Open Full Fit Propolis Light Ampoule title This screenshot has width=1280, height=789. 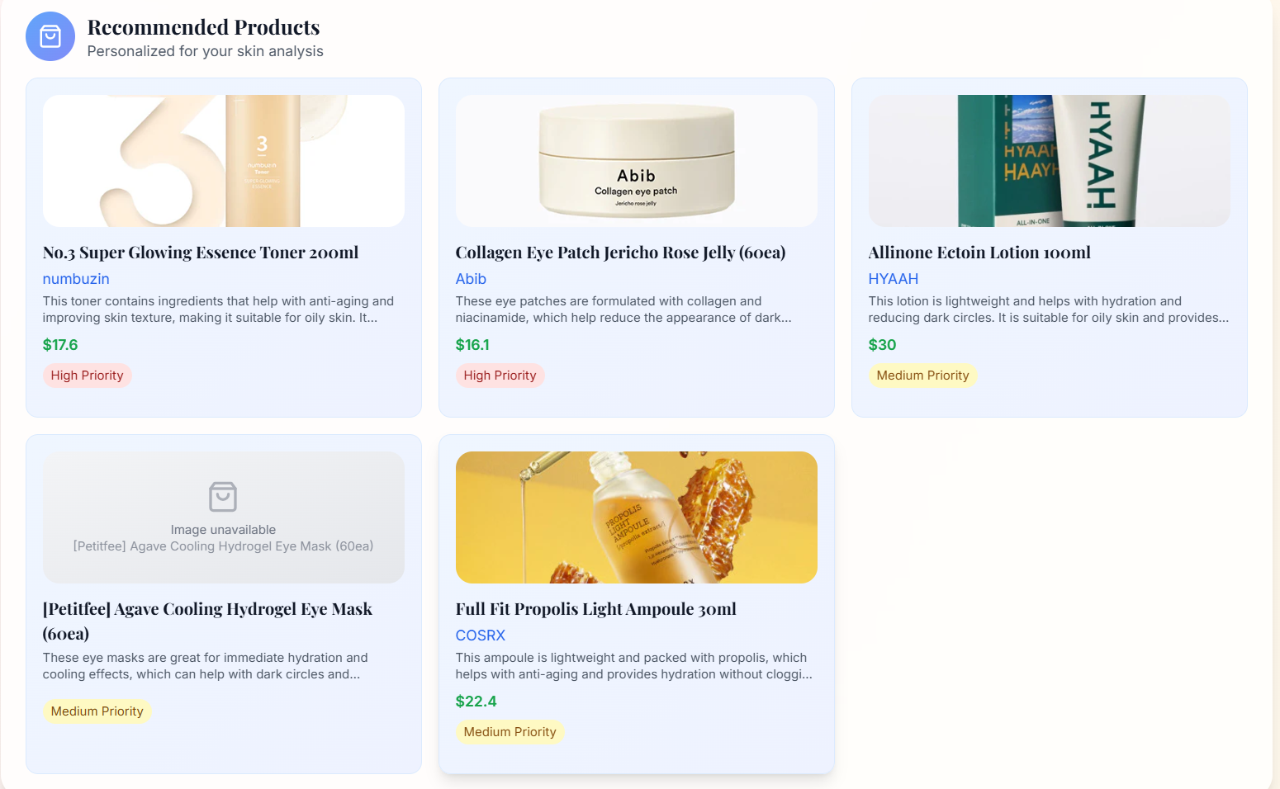click(595, 609)
